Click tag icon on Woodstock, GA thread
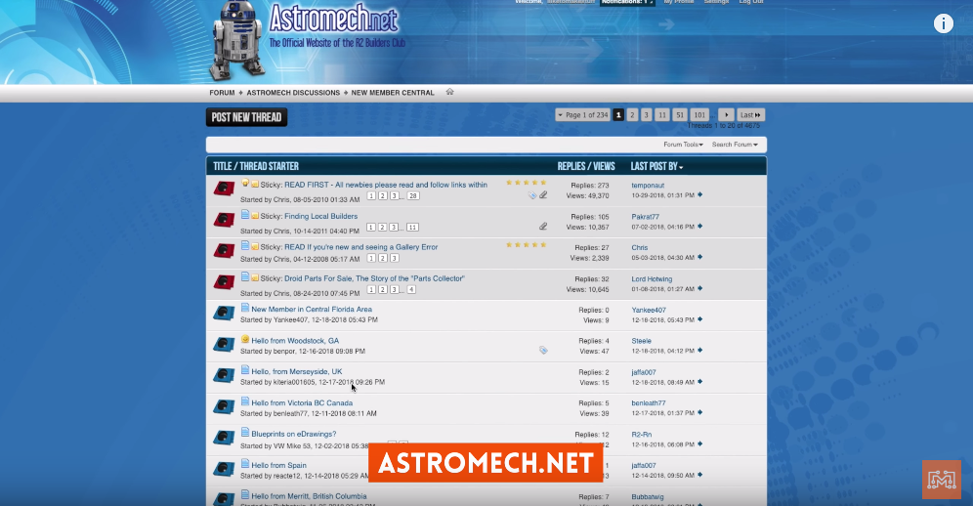This screenshot has height=506, width=973. pos(543,351)
